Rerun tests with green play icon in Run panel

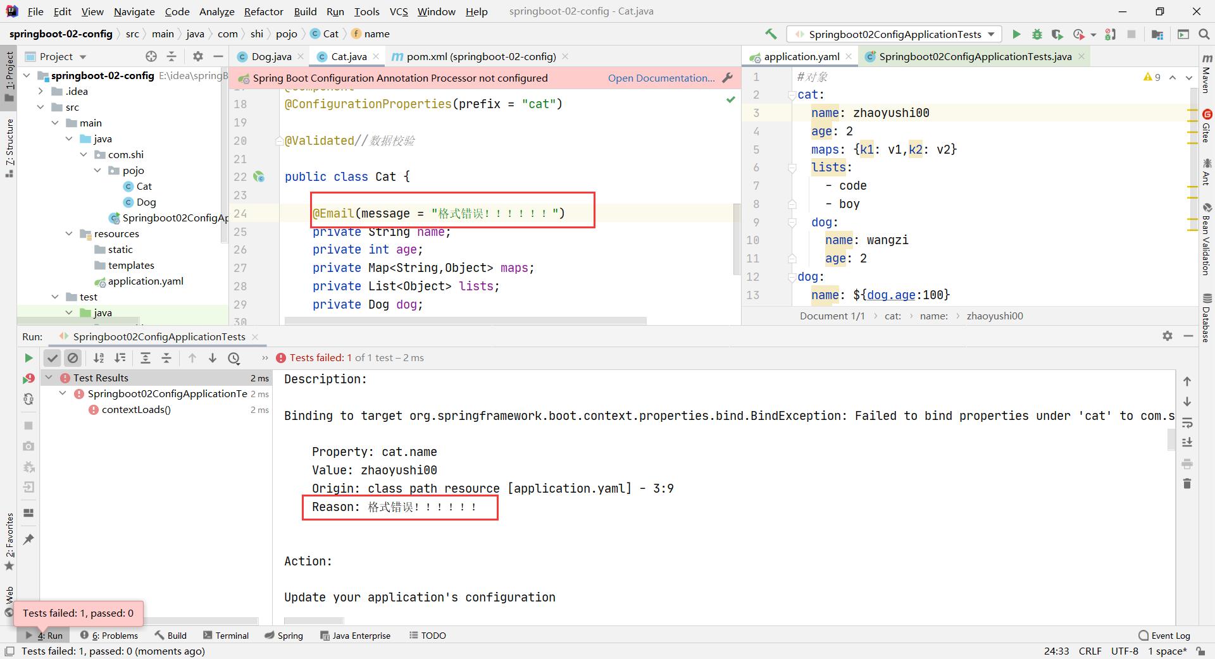(28, 358)
